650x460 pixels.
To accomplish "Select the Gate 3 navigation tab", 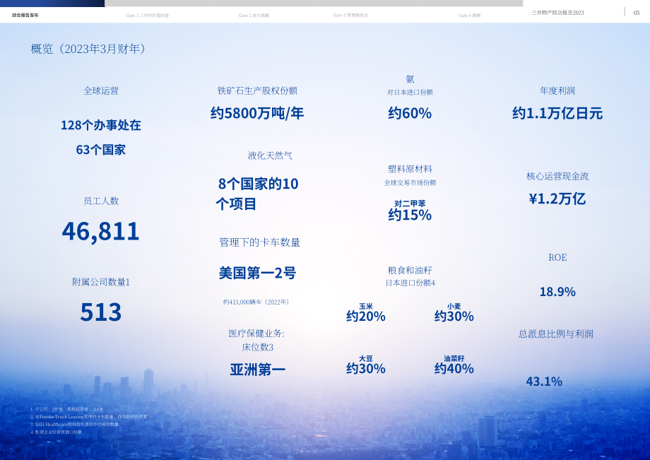I will coord(350,15).
